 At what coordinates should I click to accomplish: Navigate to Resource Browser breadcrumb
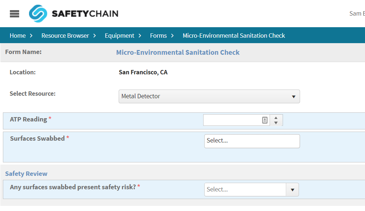65,36
